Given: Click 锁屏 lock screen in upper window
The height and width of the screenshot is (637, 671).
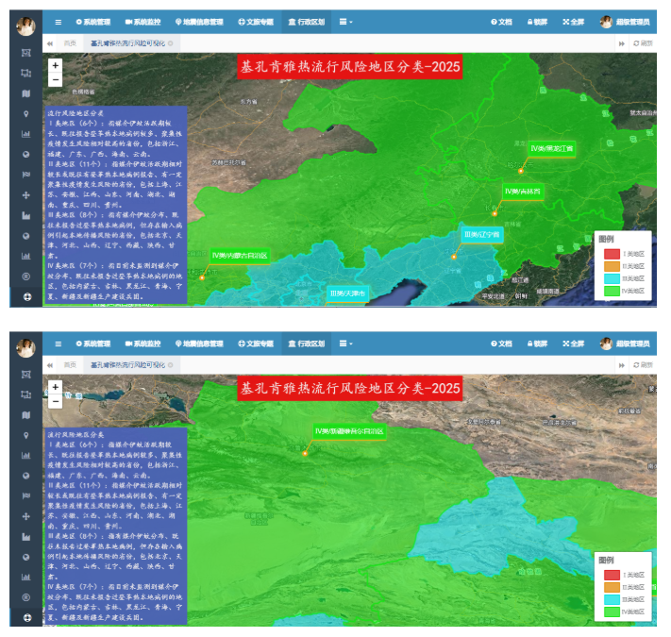Looking at the screenshot, I should (x=538, y=22).
